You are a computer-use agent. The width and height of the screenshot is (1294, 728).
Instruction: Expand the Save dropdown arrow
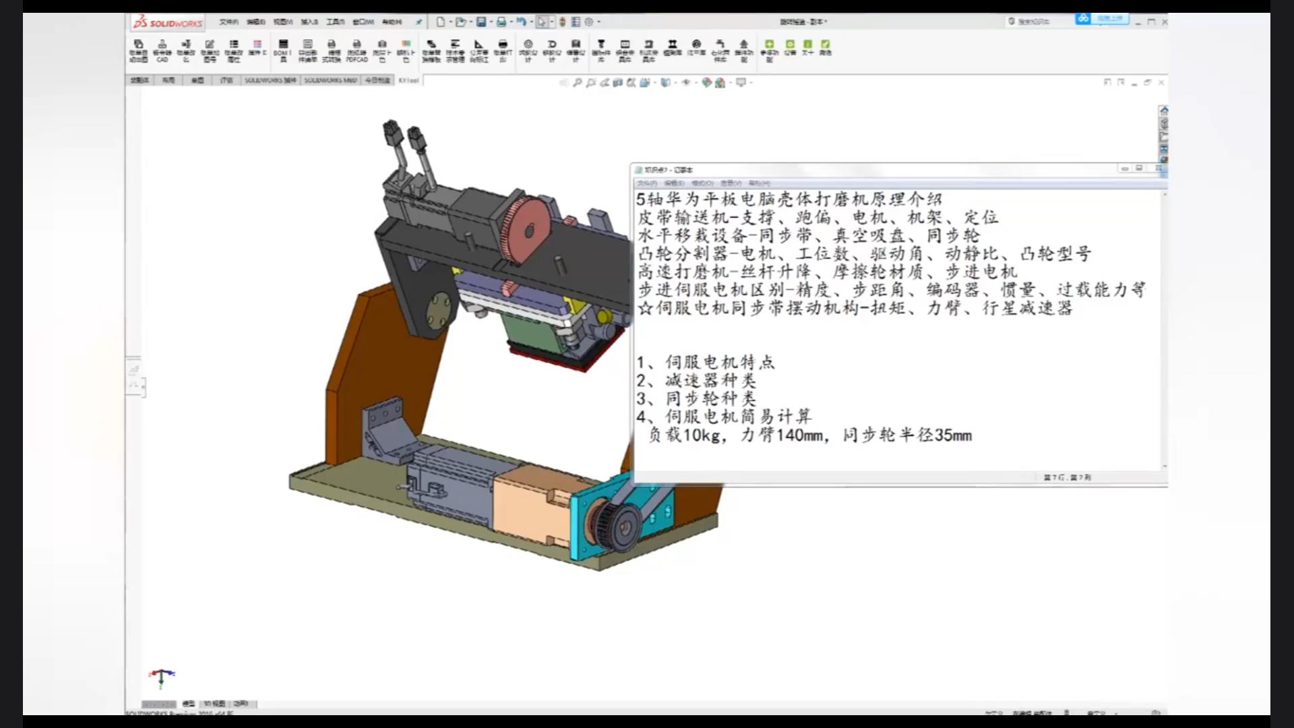click(490, 22)
